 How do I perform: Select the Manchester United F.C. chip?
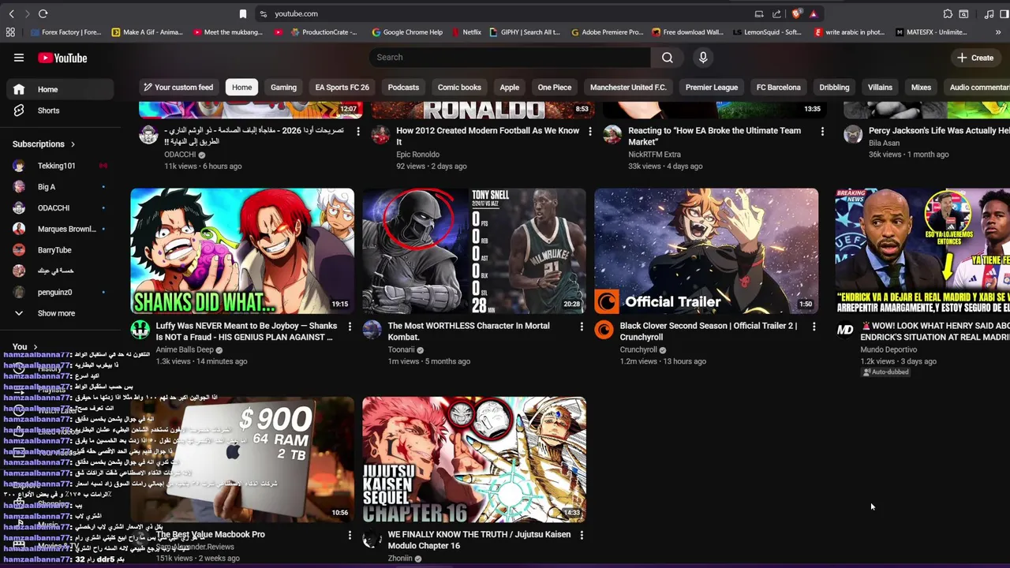click(x=628, y=88)
